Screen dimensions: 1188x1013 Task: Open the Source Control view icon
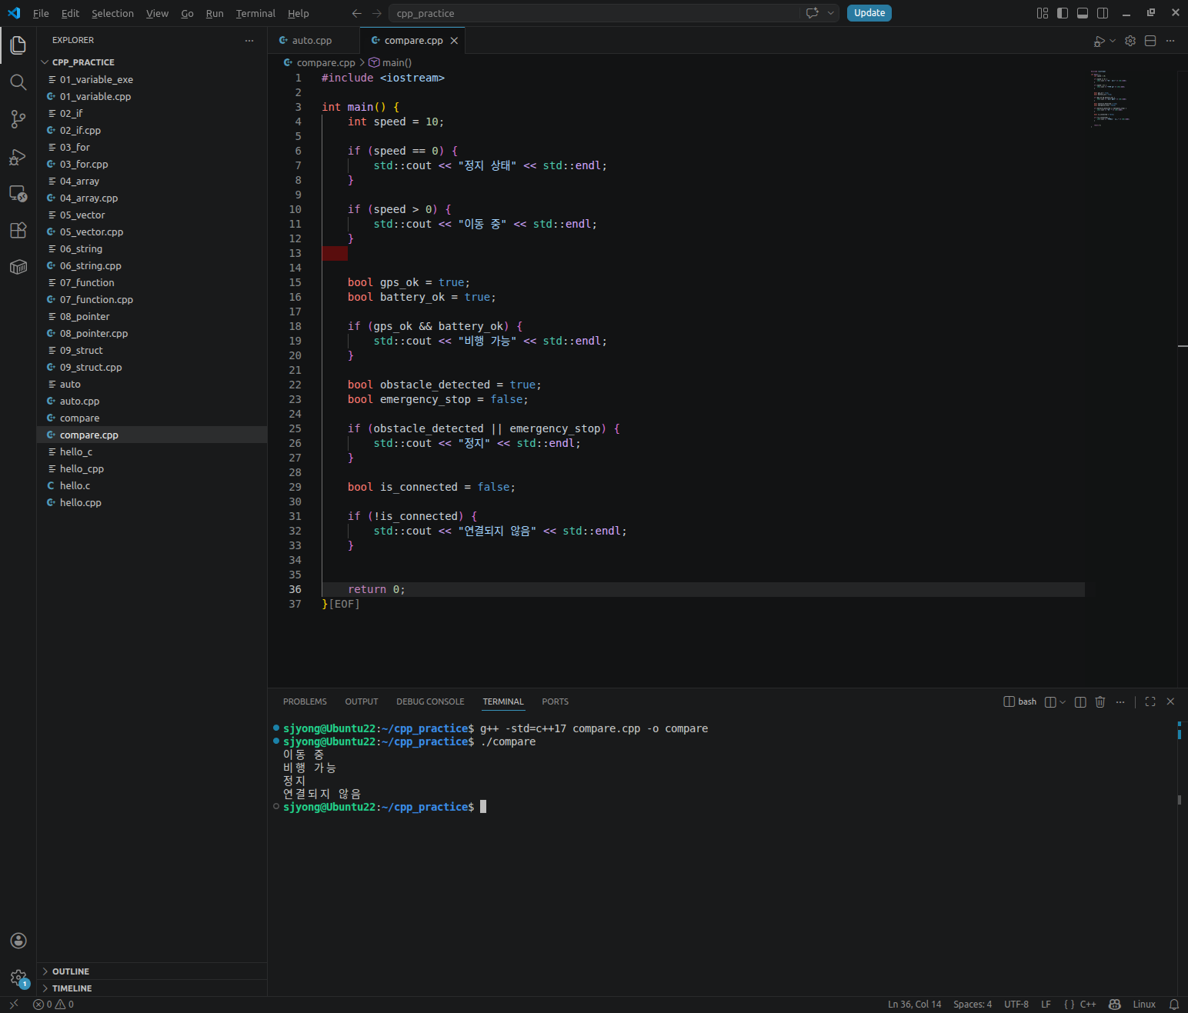tap(18, 119)
